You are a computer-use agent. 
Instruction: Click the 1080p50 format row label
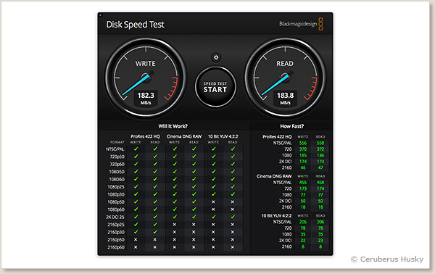coord(116,202)
